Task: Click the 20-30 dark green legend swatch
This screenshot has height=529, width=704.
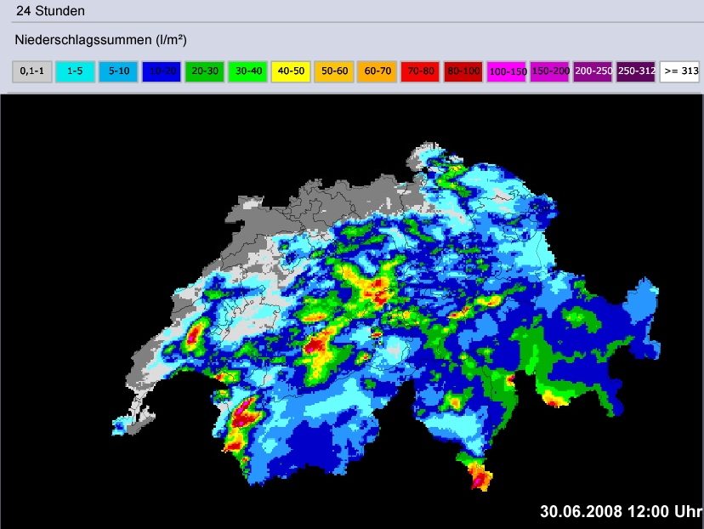Action: [205, 71]
